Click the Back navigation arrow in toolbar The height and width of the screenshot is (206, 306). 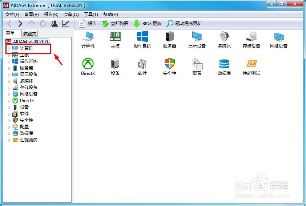pos(9,24)
